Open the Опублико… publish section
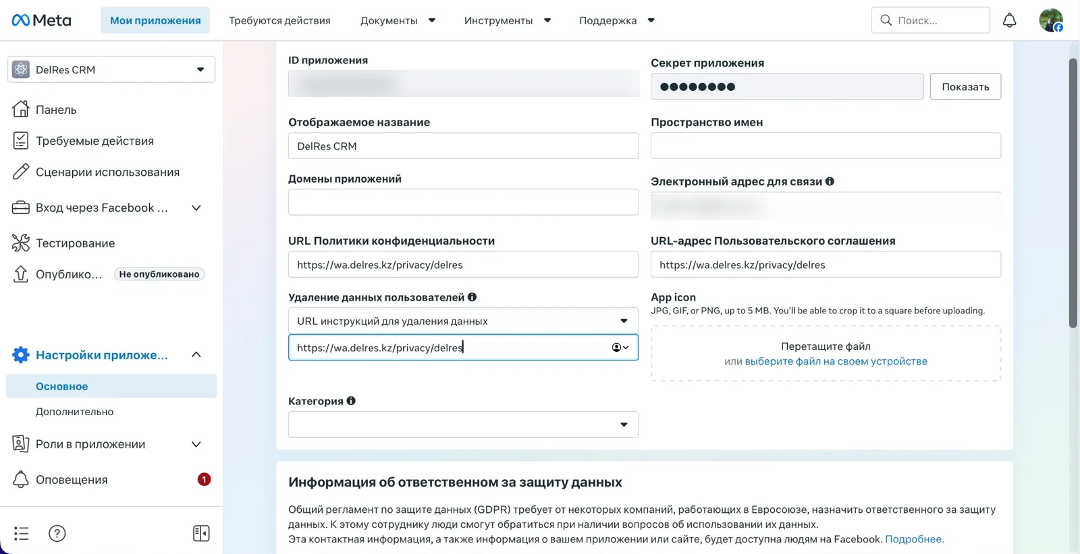Viewport: 1080px width, 554px height. click(x=57, y=274)
